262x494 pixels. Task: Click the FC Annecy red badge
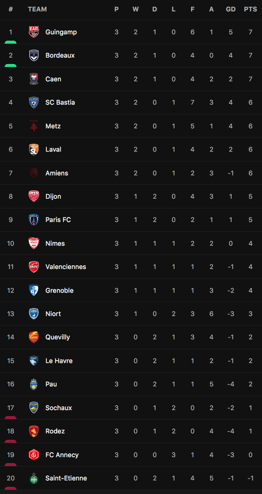click(x=34, y=455)
